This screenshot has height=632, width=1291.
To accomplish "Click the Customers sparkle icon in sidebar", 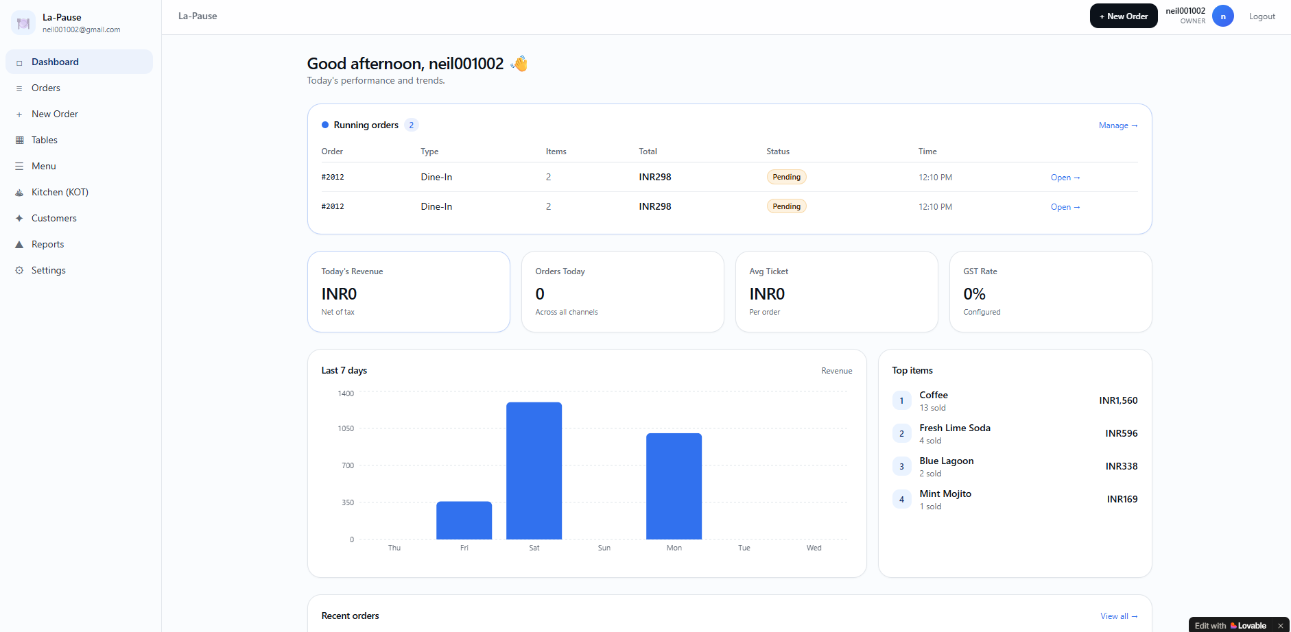I will [x=19, y=219].
